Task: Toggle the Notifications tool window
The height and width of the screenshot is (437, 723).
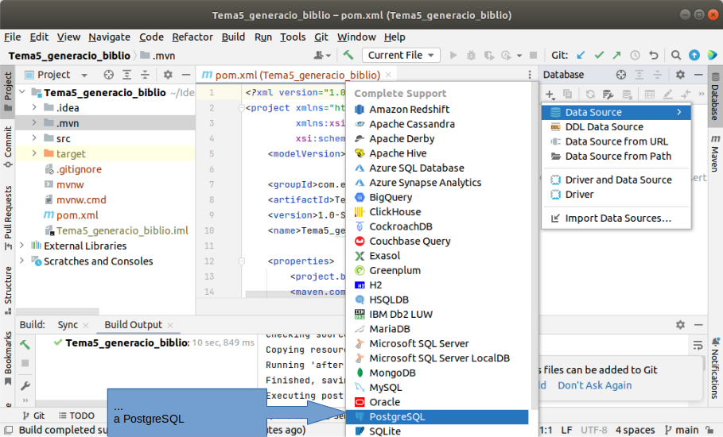Action: tap(715, 368)
